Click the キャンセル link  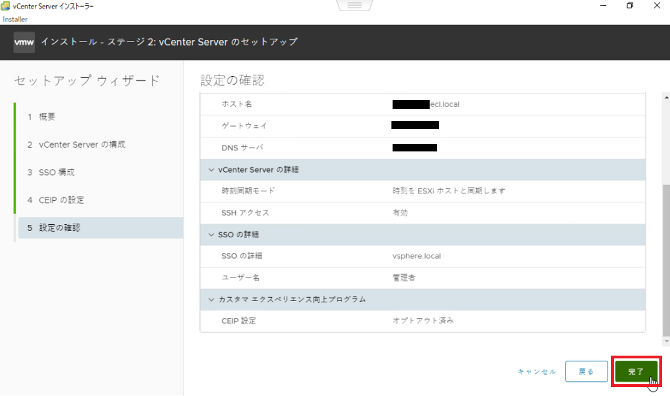click(536, 372)
